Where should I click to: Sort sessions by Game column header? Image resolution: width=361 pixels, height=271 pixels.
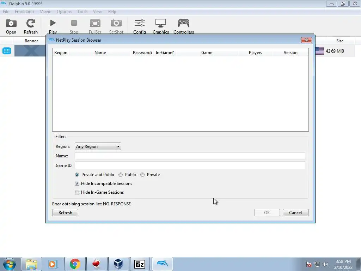click(207, 53)
